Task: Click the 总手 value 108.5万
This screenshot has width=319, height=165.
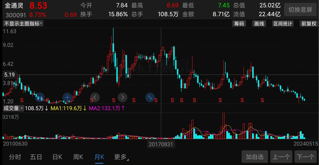Action: click(168, 14)
